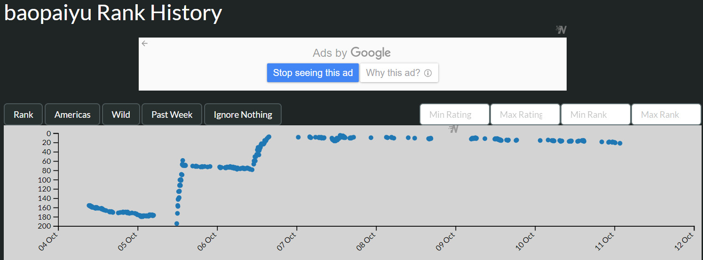Click the Max Rank input field
The image size is (703, 260).
666,115
